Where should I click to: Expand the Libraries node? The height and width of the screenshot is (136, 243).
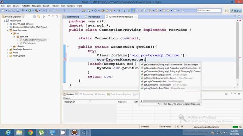tap(11, 46)
